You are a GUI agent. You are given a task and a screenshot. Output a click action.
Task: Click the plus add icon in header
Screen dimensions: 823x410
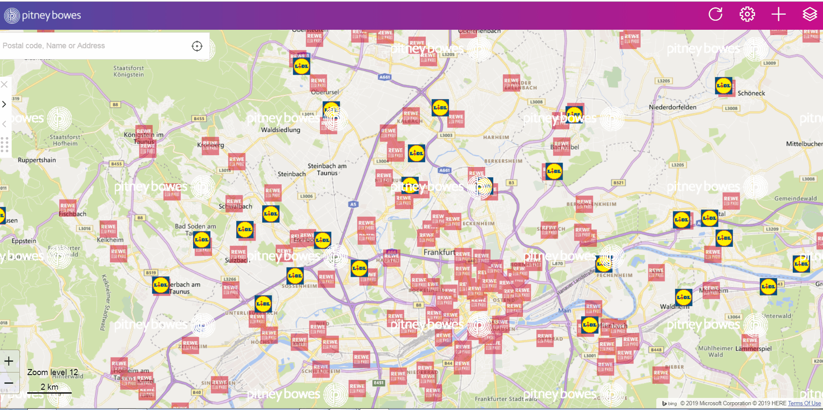[x=779, y=14]
